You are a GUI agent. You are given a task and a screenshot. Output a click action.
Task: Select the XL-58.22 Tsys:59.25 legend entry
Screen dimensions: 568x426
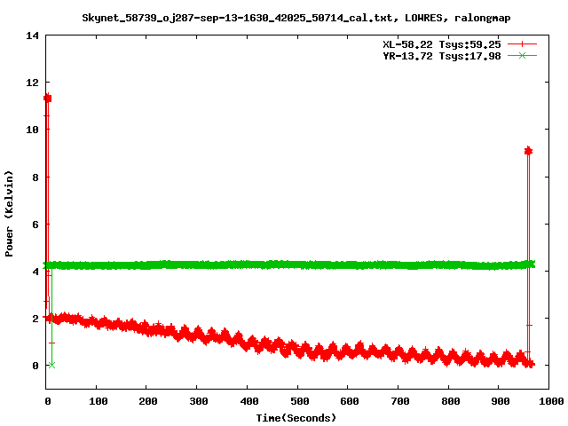coord(442,44)
